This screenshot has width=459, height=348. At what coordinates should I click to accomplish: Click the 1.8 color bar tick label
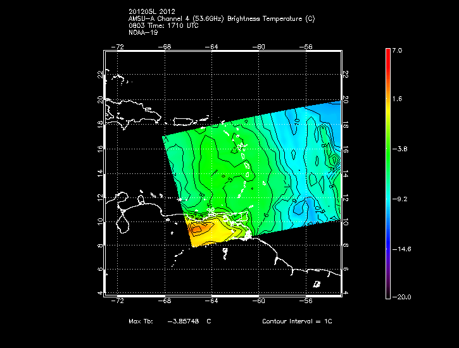click(396, 99)
